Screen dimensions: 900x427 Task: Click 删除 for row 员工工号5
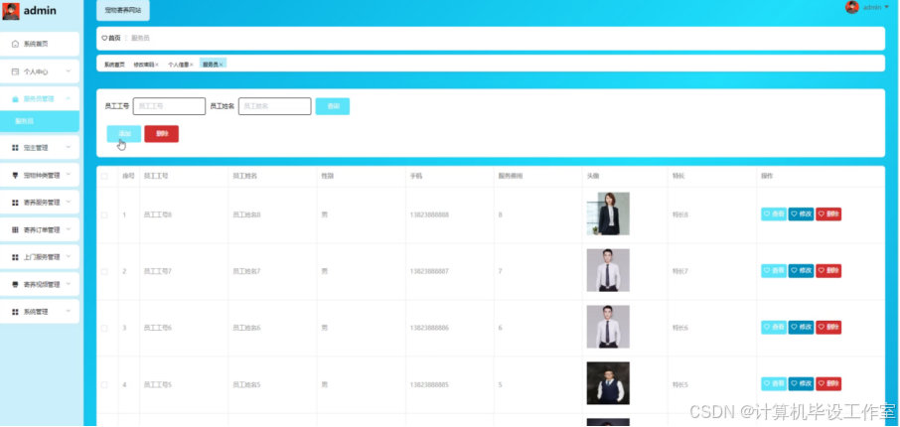click(x=828, y=384)
